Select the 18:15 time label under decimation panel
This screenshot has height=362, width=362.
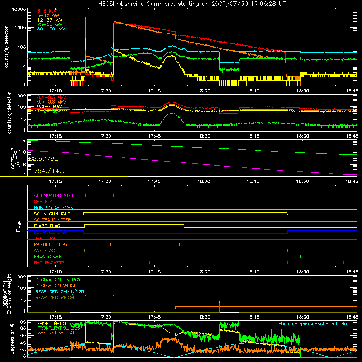click(253, 317)
